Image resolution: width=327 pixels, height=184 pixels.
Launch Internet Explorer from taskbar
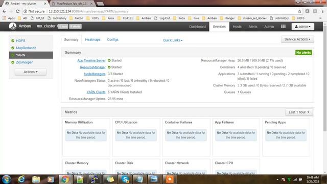(x=21, y=179)
